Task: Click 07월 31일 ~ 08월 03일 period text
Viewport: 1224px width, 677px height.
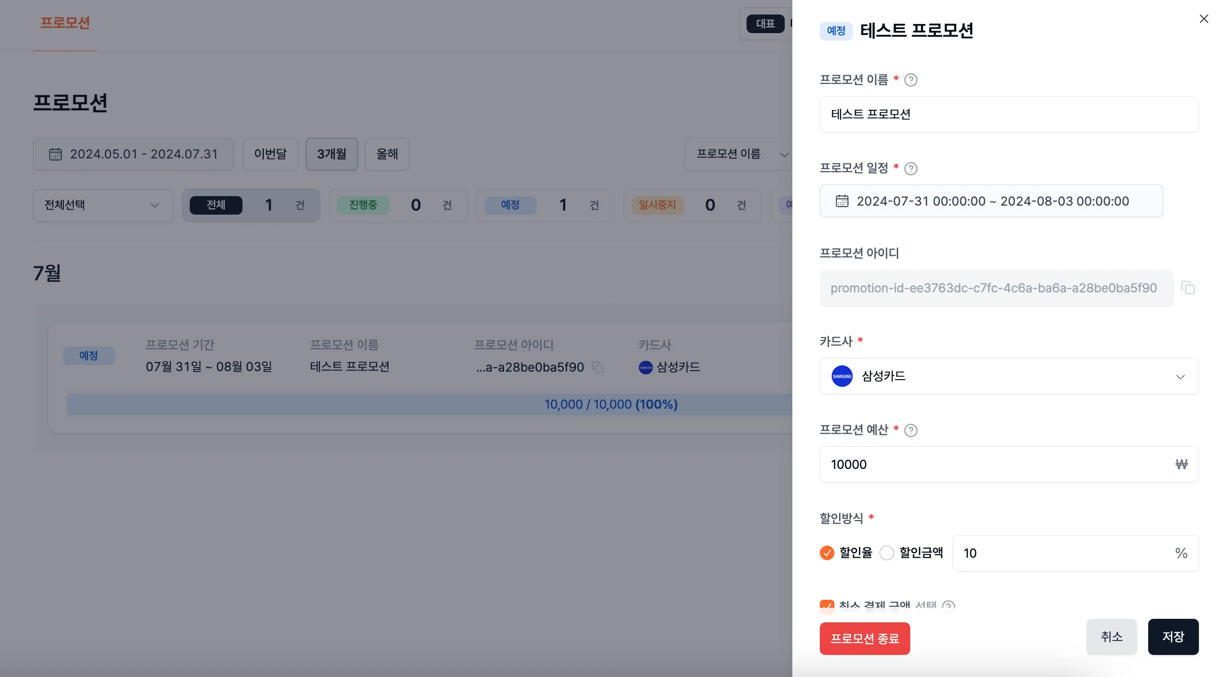Action: pyautogui.click(x=209, y=367)
